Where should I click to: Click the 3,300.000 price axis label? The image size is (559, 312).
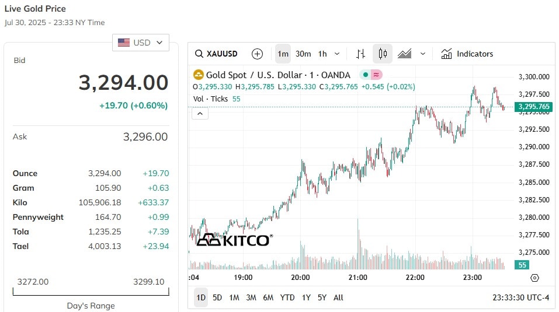coord(534,76)
